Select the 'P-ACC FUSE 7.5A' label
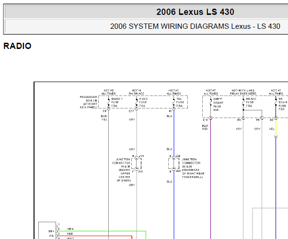This screenshot has width=288, height=239. tap(143, 102)
